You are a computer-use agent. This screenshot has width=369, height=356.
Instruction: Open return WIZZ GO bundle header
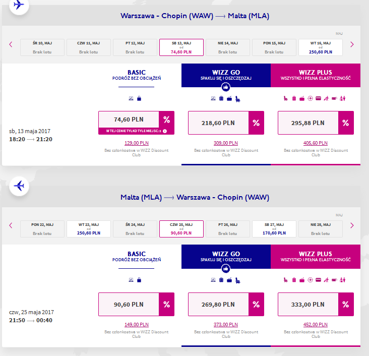[x=226, y=257]
